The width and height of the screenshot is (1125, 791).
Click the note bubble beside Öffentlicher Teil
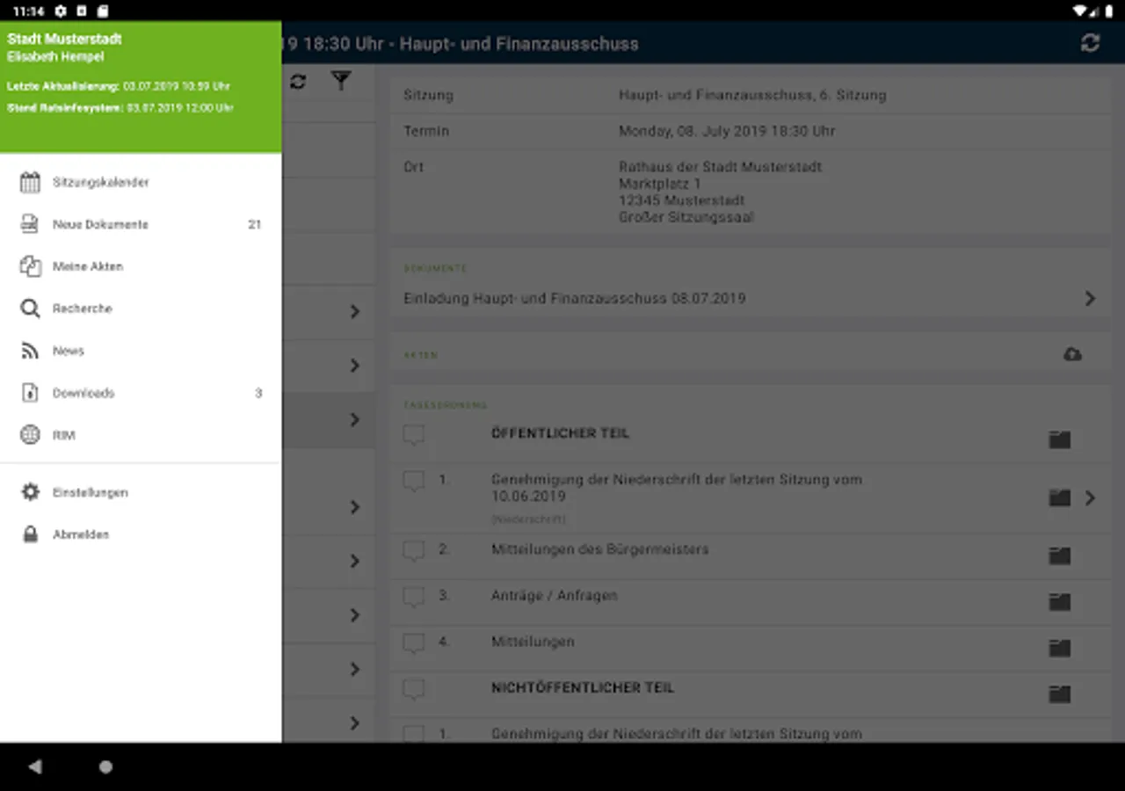coord(413,435)
